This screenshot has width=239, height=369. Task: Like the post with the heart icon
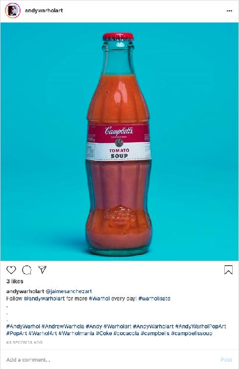(11, 270)
